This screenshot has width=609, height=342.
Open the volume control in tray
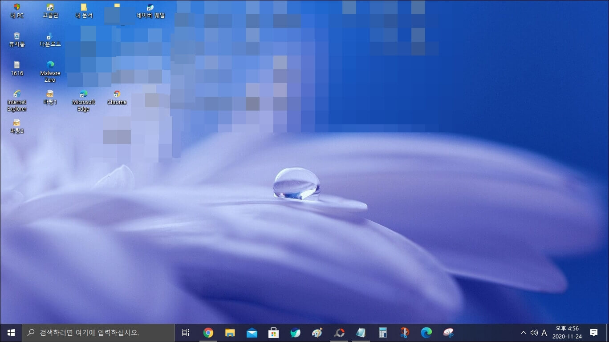[534, 333]
